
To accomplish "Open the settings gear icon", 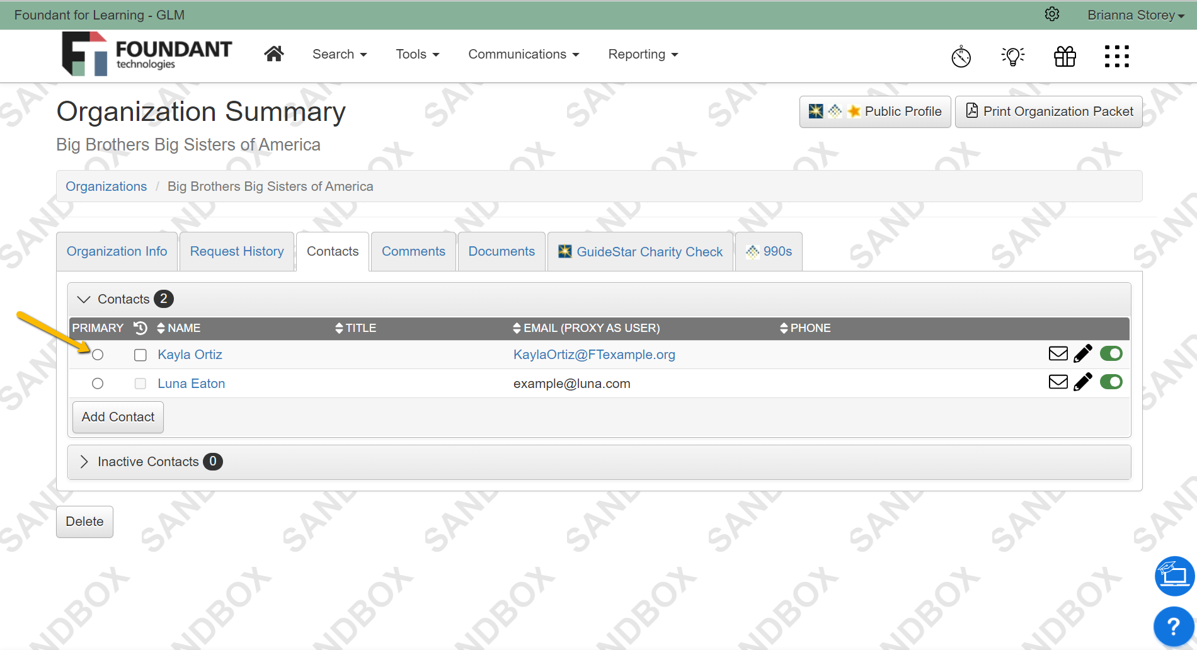I will pos(1051,14).
